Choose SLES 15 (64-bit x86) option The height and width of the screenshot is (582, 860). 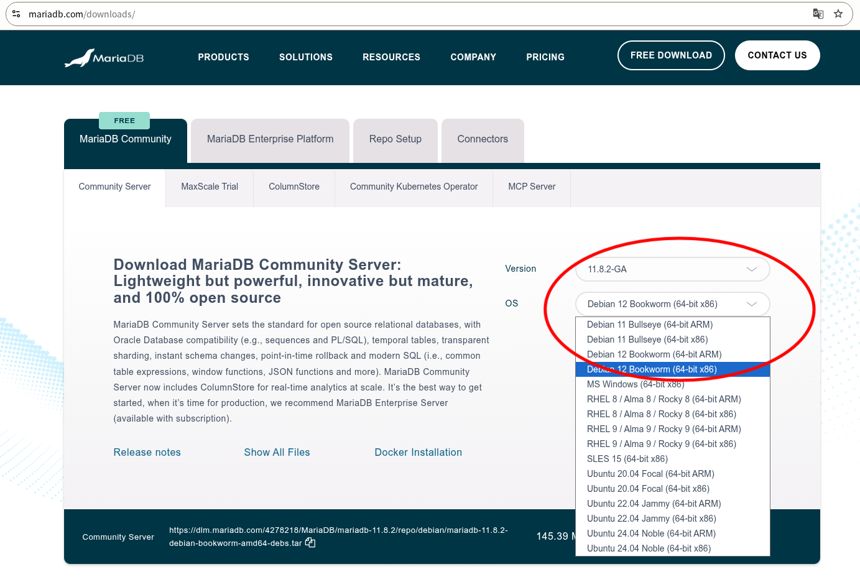[673, 459]
